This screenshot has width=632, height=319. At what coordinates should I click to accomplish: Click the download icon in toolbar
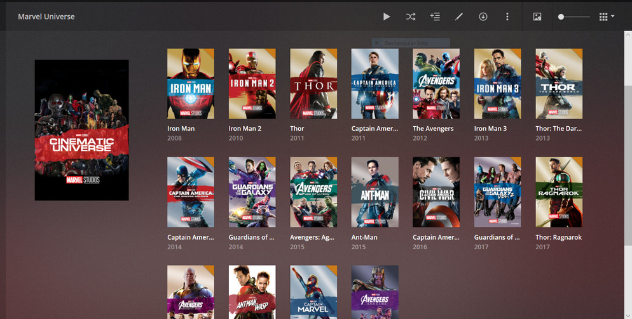point(483,16)
